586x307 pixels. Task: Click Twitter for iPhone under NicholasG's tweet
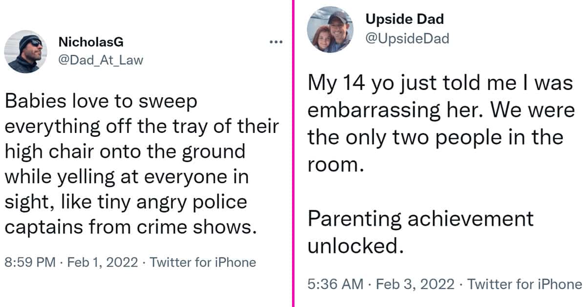(x=203, y=263)
